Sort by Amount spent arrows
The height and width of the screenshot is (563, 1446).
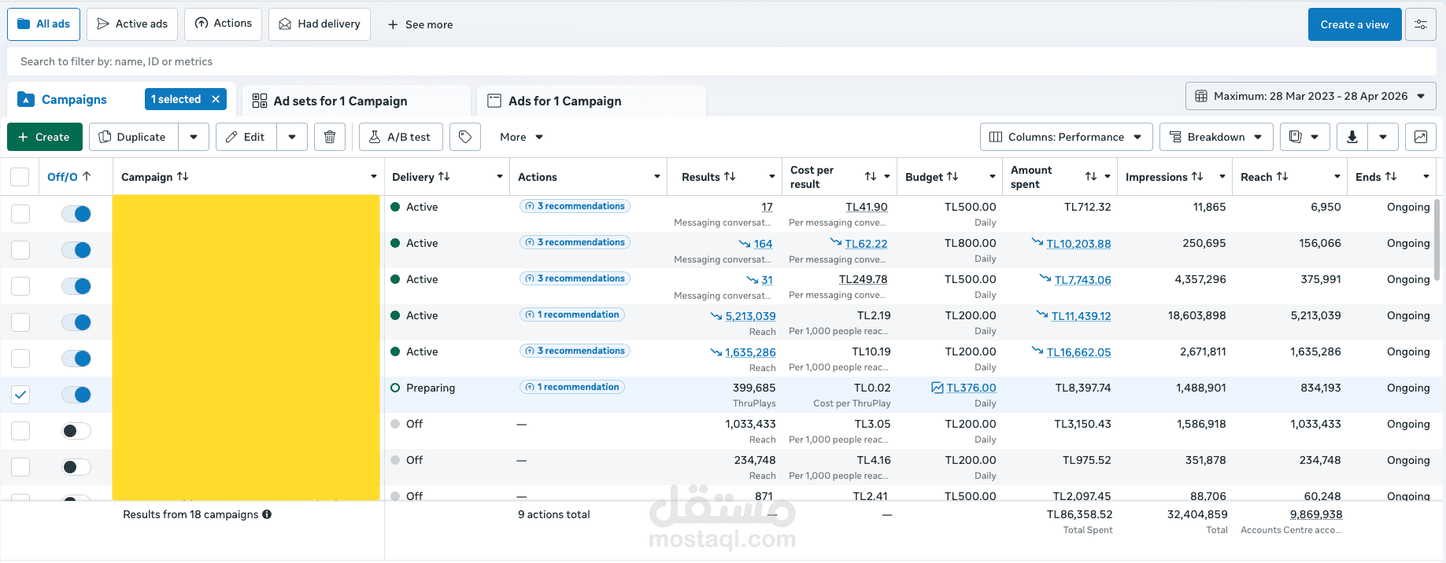pyautogui.click(x=1091, y=177)
